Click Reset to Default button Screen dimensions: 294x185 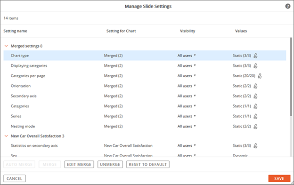pos(148,164)
